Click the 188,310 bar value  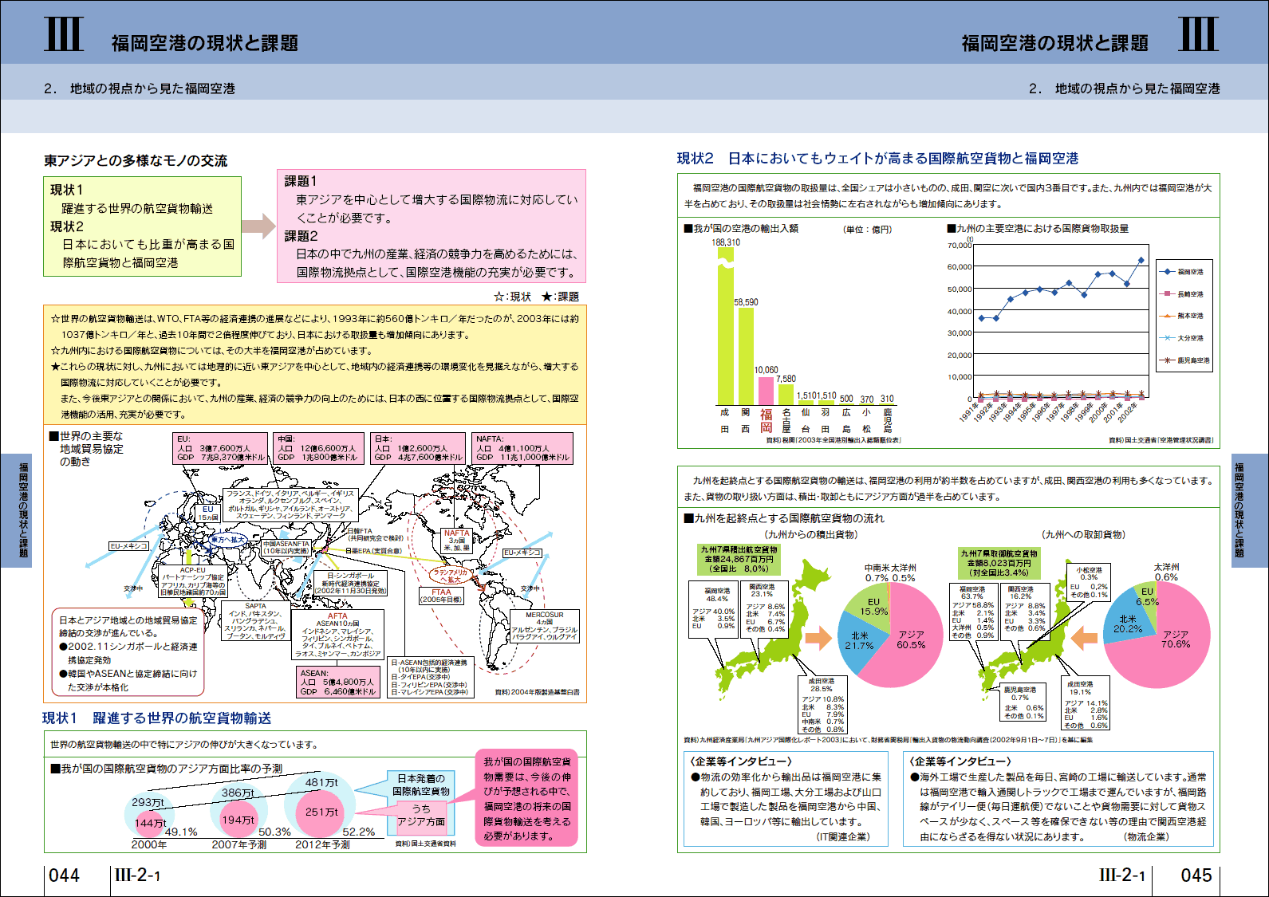coord(726,242)
